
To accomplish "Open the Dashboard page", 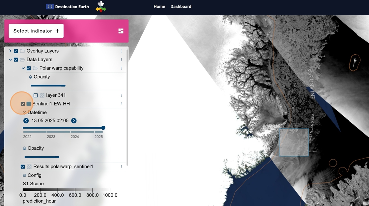I will (181, 7).
